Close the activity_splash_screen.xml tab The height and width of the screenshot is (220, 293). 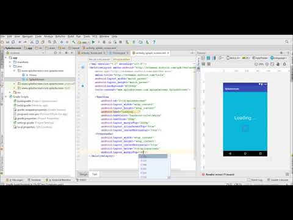(x=168, y=53)
